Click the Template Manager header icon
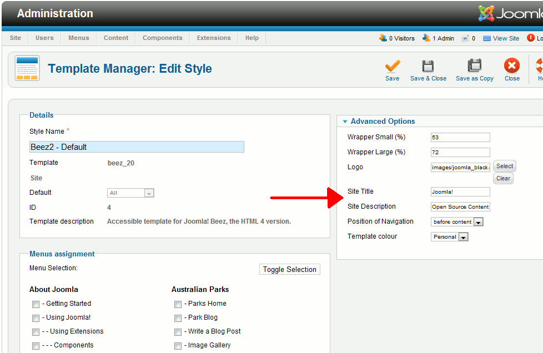 click(27, 68)
